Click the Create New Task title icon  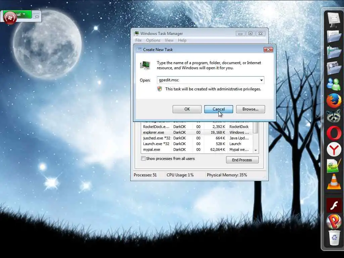pos(139,50)
